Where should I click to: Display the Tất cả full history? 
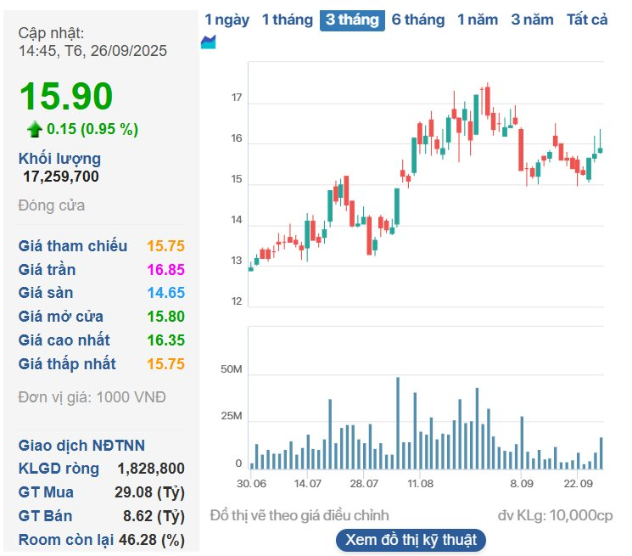pyautogui.click(x=587, y=20)
